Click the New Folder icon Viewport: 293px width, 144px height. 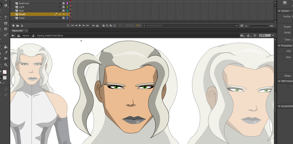[x=17, y=26]
